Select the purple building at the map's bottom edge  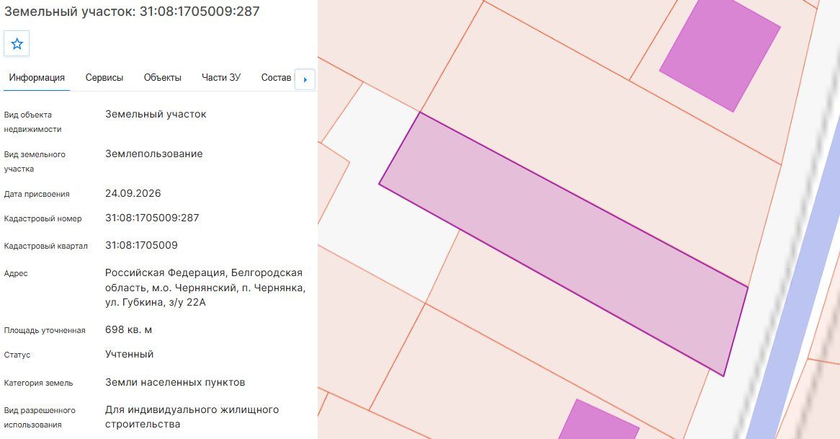[597, 421]
